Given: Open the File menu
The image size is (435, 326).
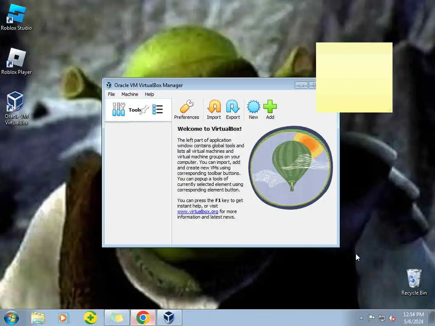Looking at the screenshot, I should [111, 94].
